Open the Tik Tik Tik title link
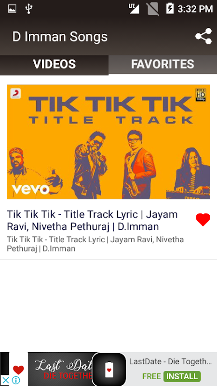Image resolution: width=217 pixels, height=386 pixels. pyautogui.click(x=92, y=221)
